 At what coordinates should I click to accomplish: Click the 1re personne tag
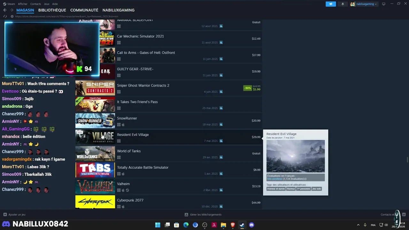point(304,189)
